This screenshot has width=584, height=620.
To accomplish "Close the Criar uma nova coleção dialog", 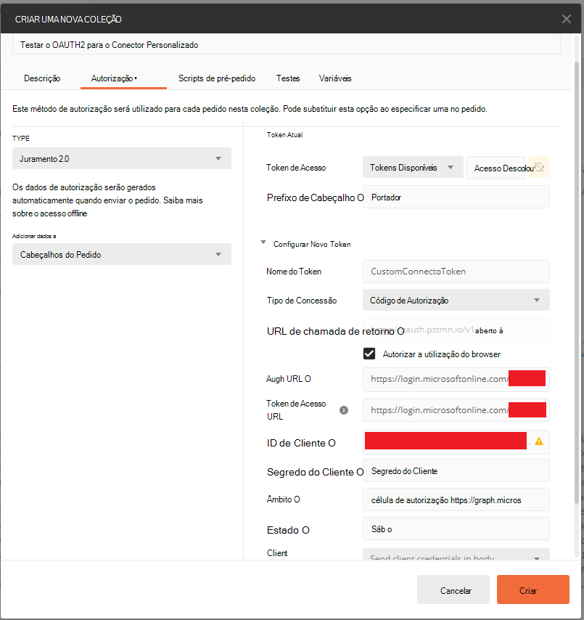I will (566, 19).
